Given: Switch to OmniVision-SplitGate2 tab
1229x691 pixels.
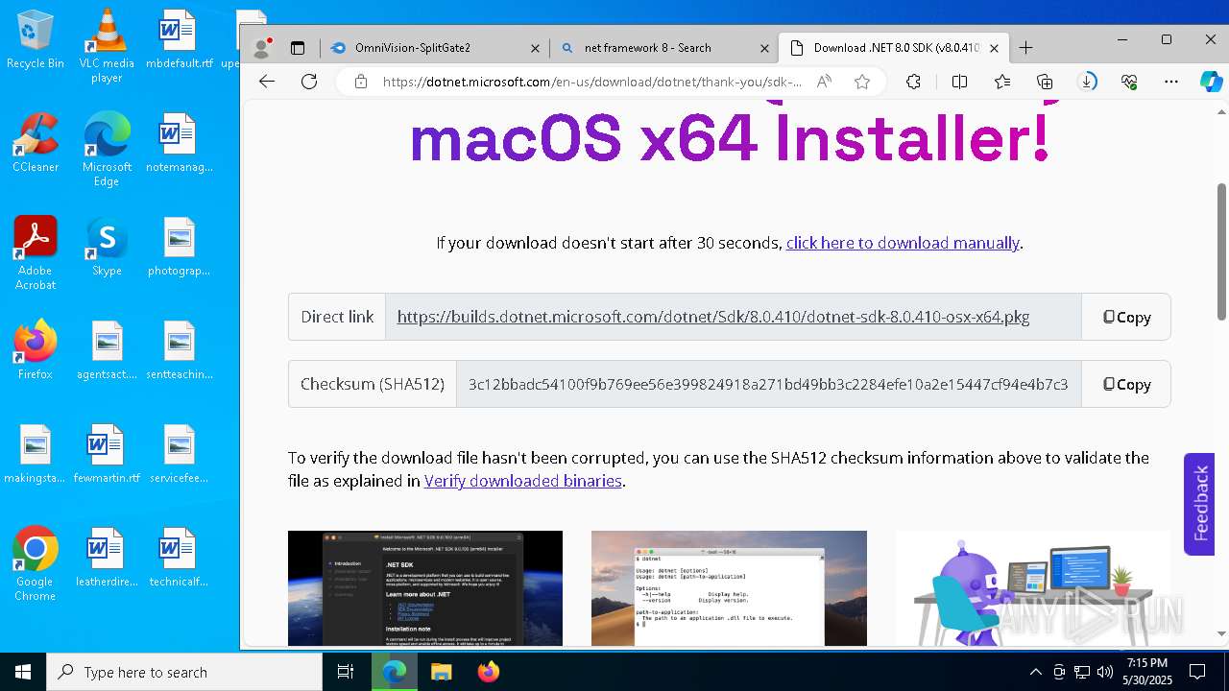Looking at the screenshot, I should point(436,48).
